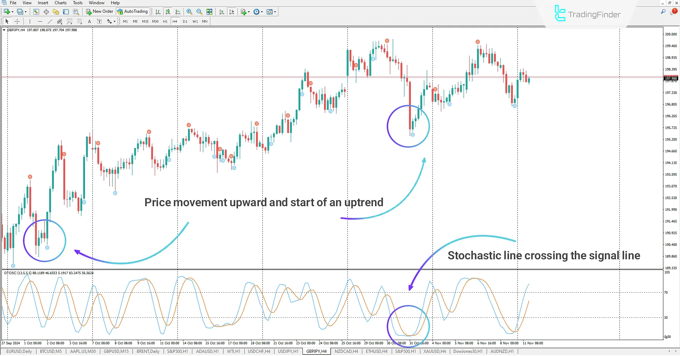Open the Data Window crosshair icon
The height and width of the screenshot is (356, 680).
coord(46,12)
